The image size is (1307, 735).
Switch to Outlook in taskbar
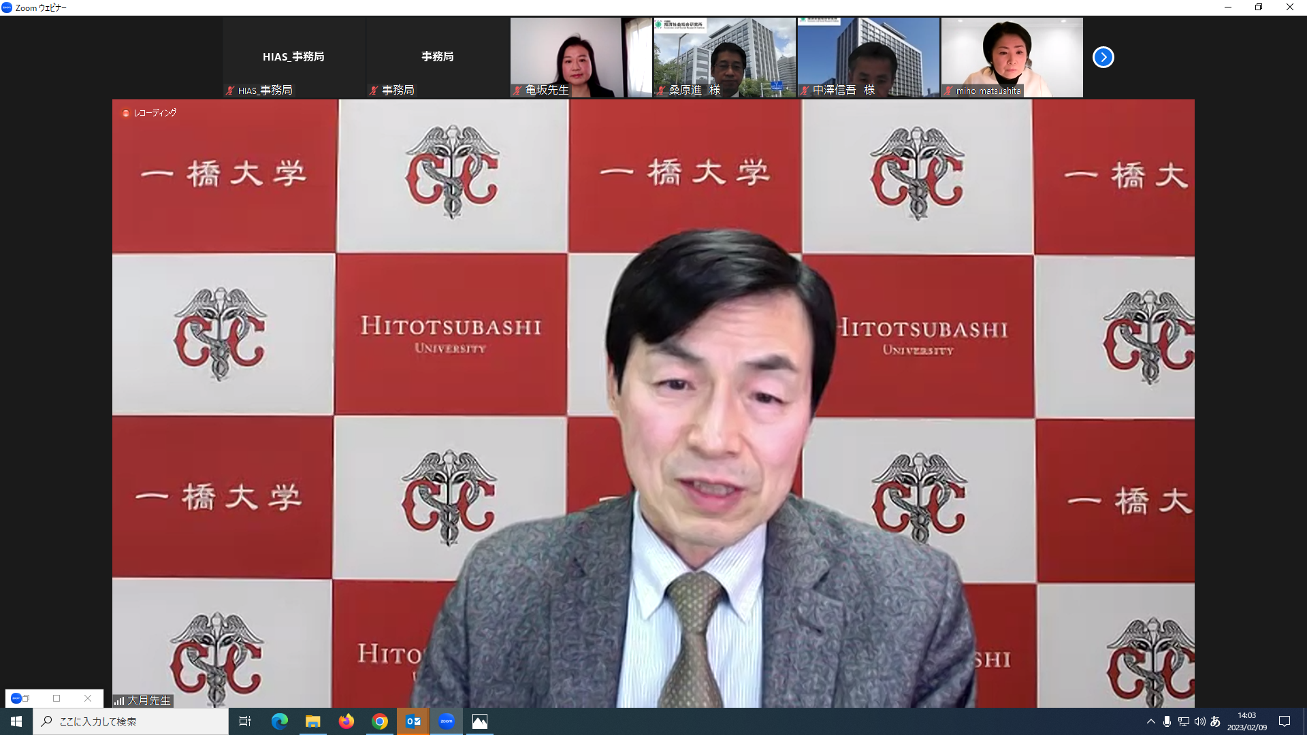click(413, 721)
